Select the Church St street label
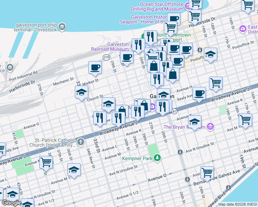 pyautogui.click(x=95, y=98)
